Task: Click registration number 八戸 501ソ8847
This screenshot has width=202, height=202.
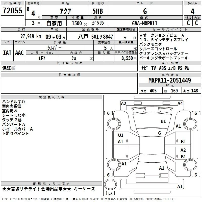Action: click(96, 37)
